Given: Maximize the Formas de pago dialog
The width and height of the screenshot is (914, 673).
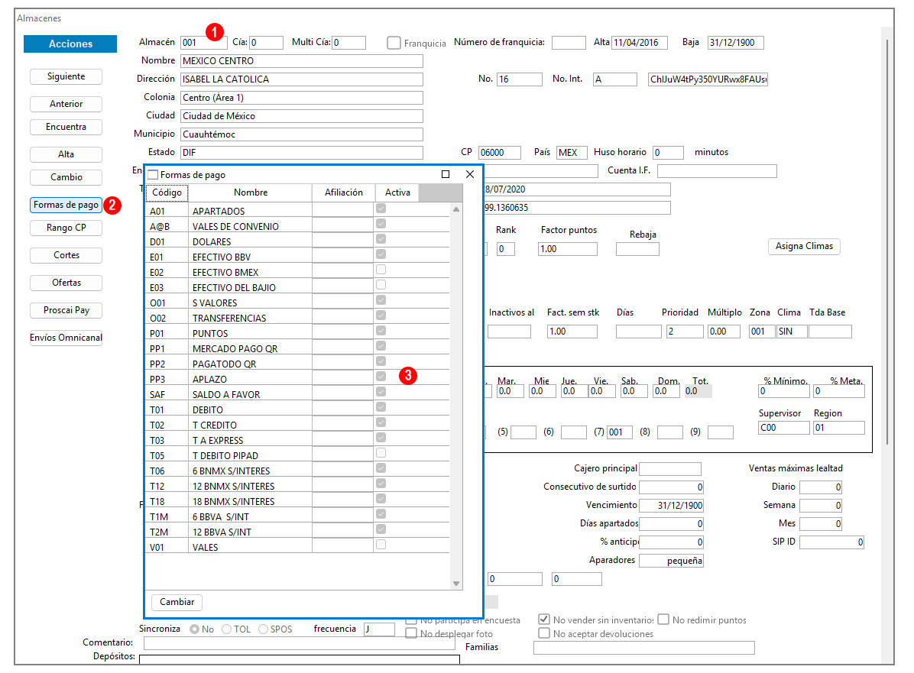Looking at the screenshot, I should point(446,174).
